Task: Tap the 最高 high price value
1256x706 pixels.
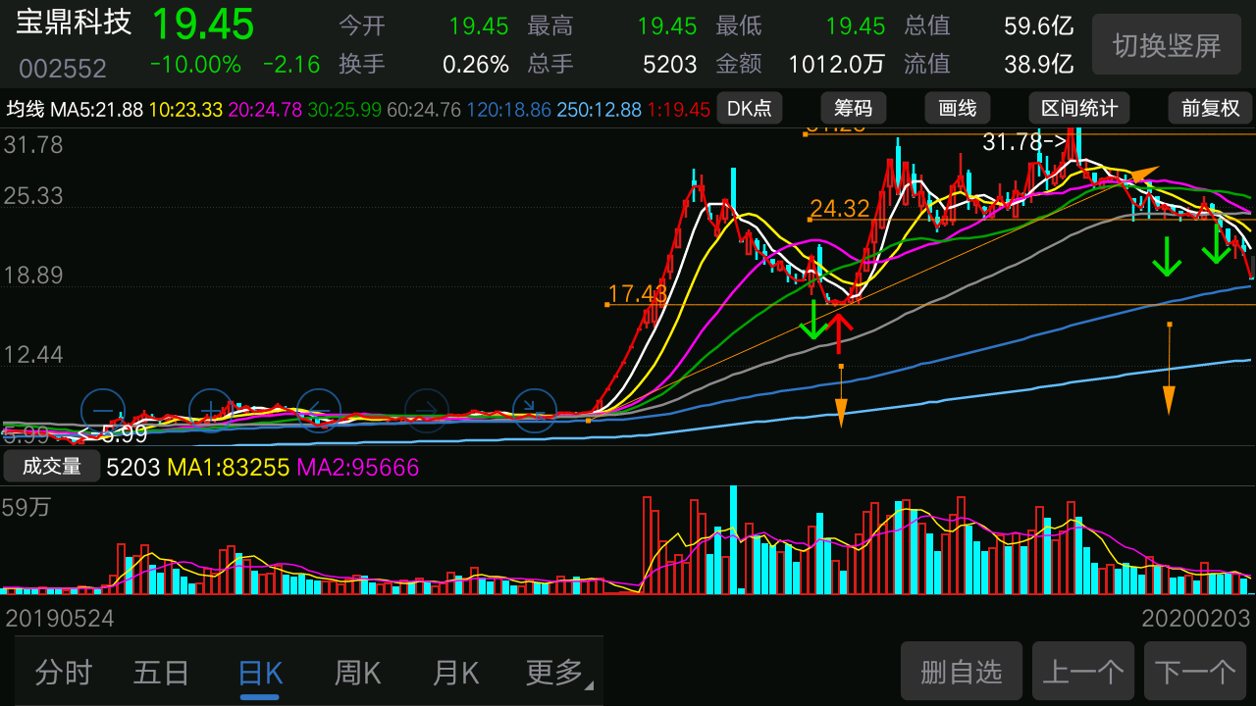Action: (667, 26)
